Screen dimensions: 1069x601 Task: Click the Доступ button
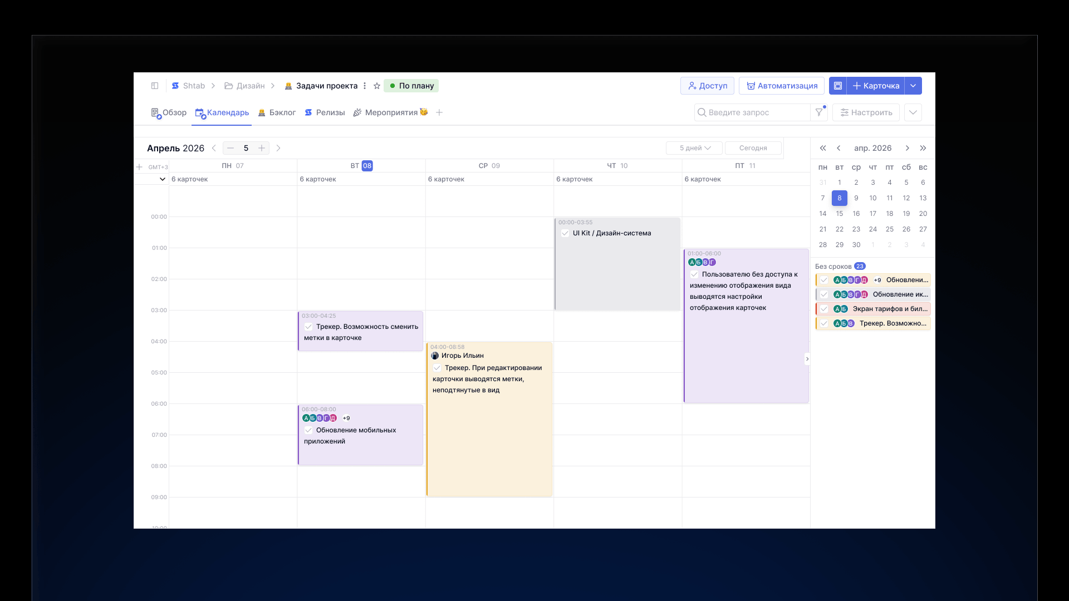coord(707,86)
